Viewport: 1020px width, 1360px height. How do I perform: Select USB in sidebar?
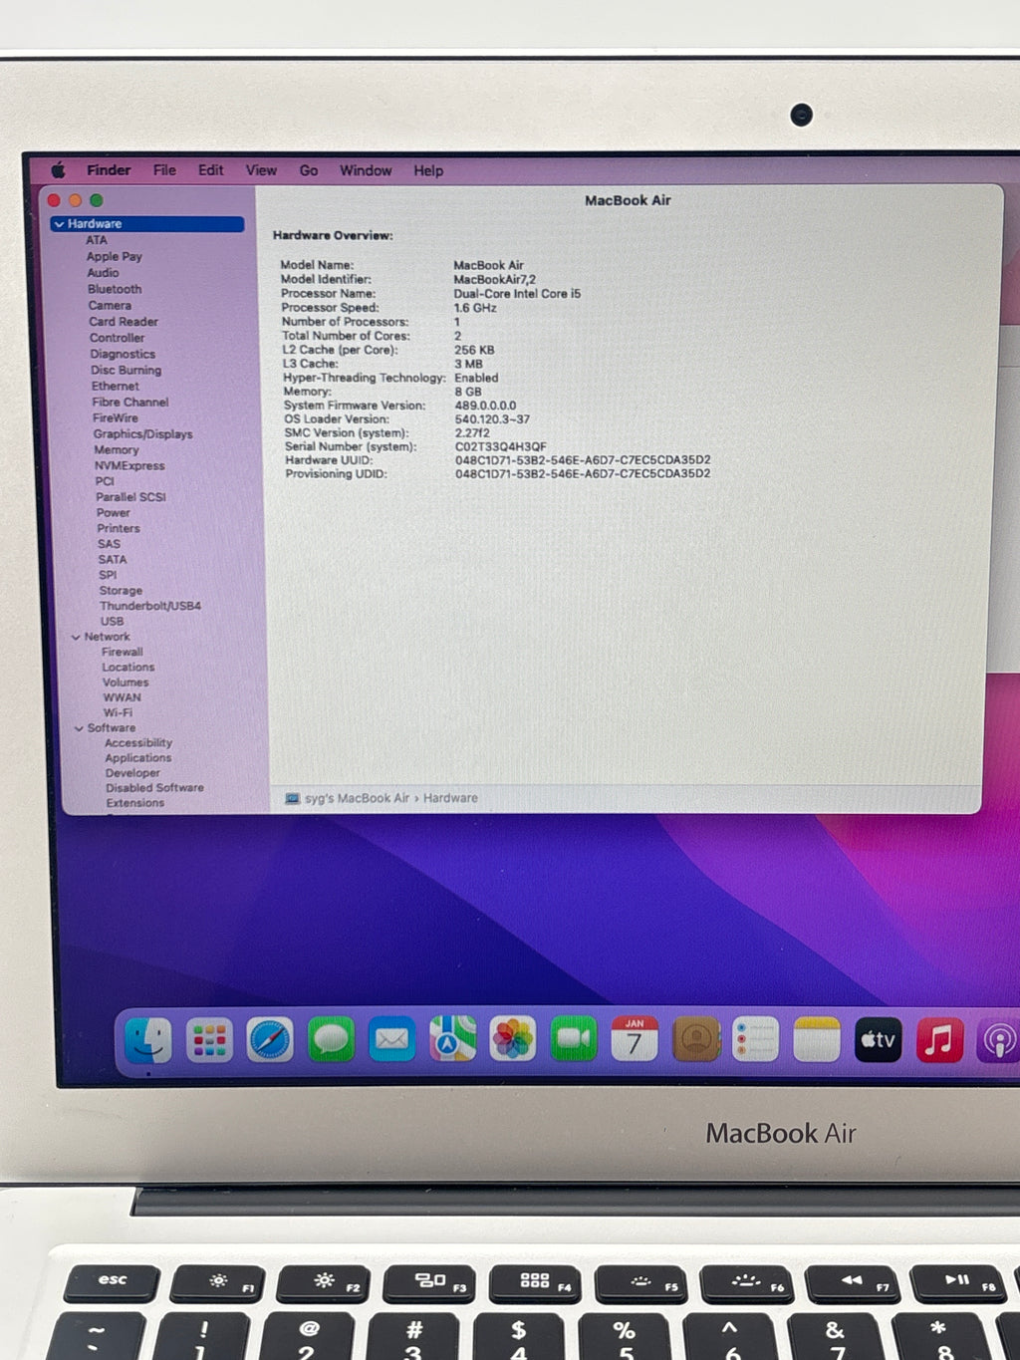click(112, 621)
